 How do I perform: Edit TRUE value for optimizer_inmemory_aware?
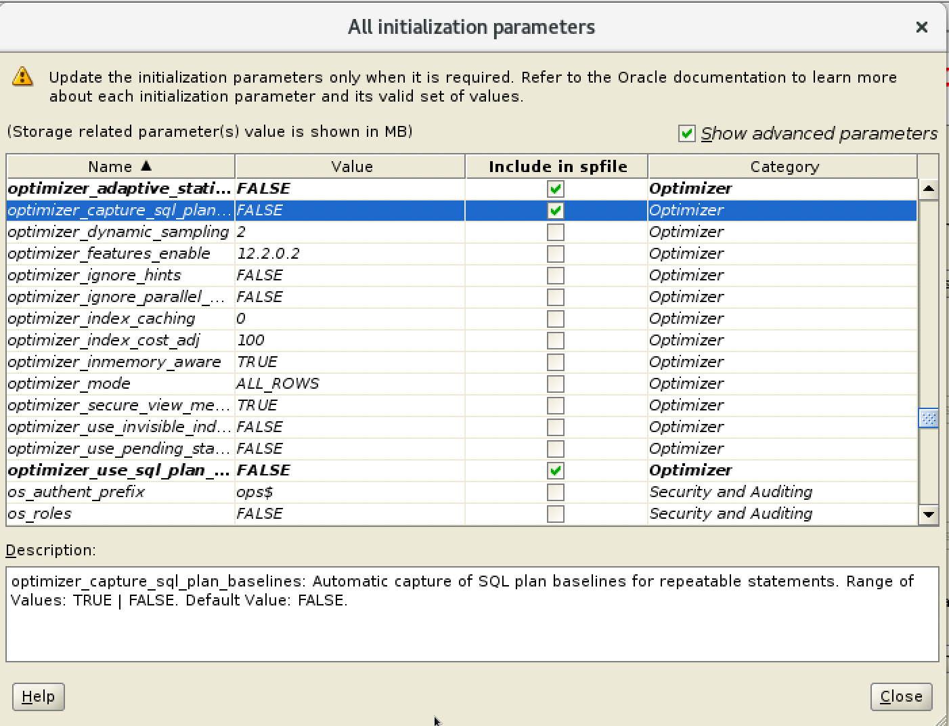pos(350,362)
